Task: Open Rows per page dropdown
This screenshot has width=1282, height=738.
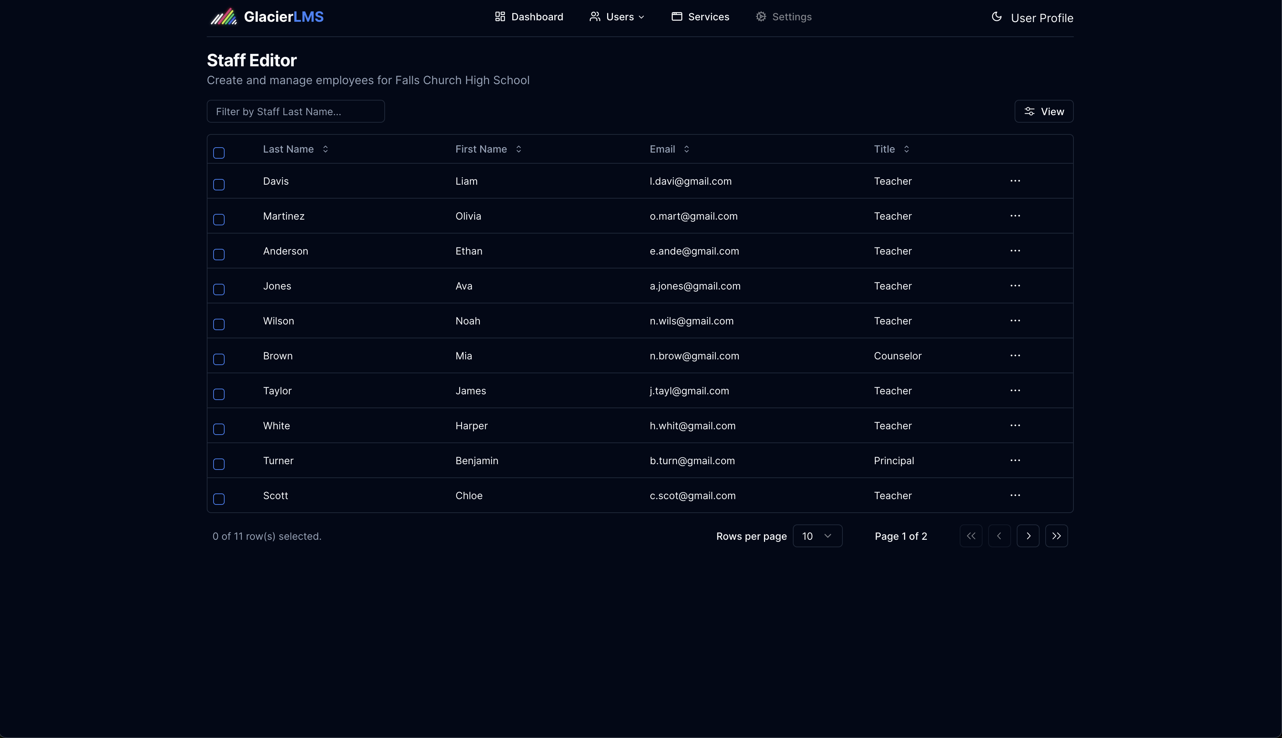Action: coord(817,536)
